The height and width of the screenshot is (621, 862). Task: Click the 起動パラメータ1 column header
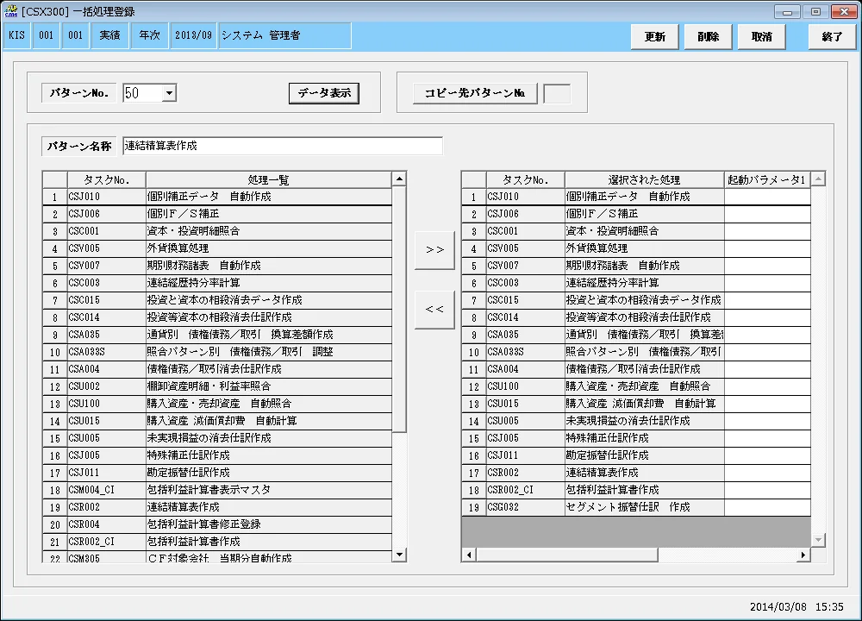767,180
